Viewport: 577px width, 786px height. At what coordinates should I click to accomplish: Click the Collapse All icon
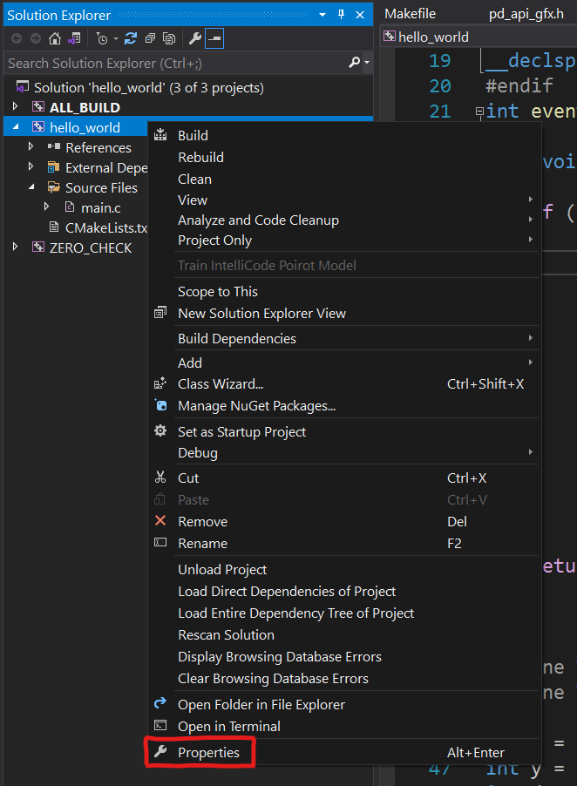(x=150, y=38)
